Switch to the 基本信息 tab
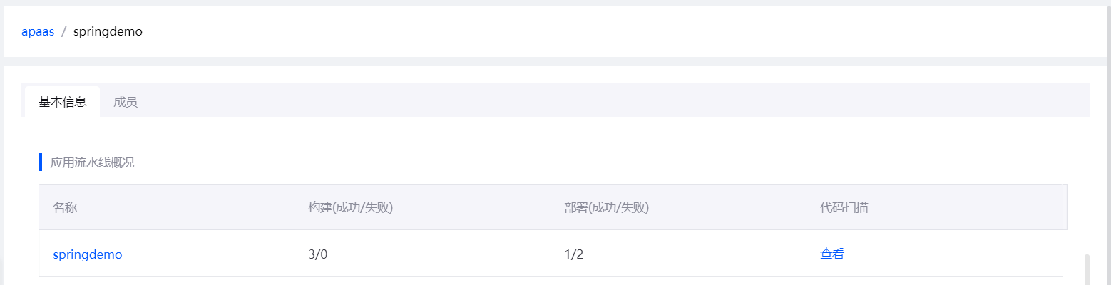Image resolution: width=1111 pixels, height=285 pixels. click(63, 102)
